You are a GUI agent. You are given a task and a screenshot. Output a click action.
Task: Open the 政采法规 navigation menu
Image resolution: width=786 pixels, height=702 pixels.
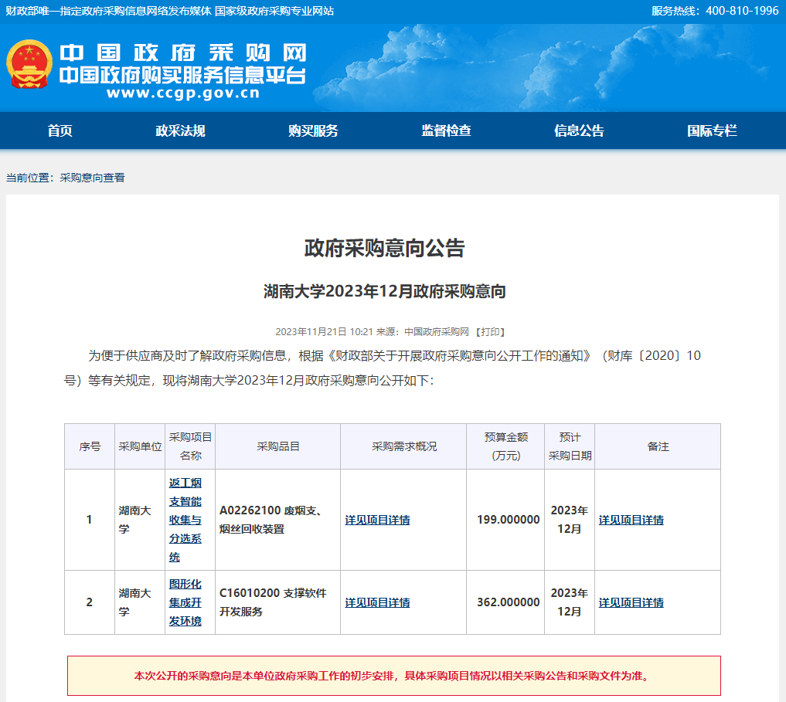(x=180, y=131)
